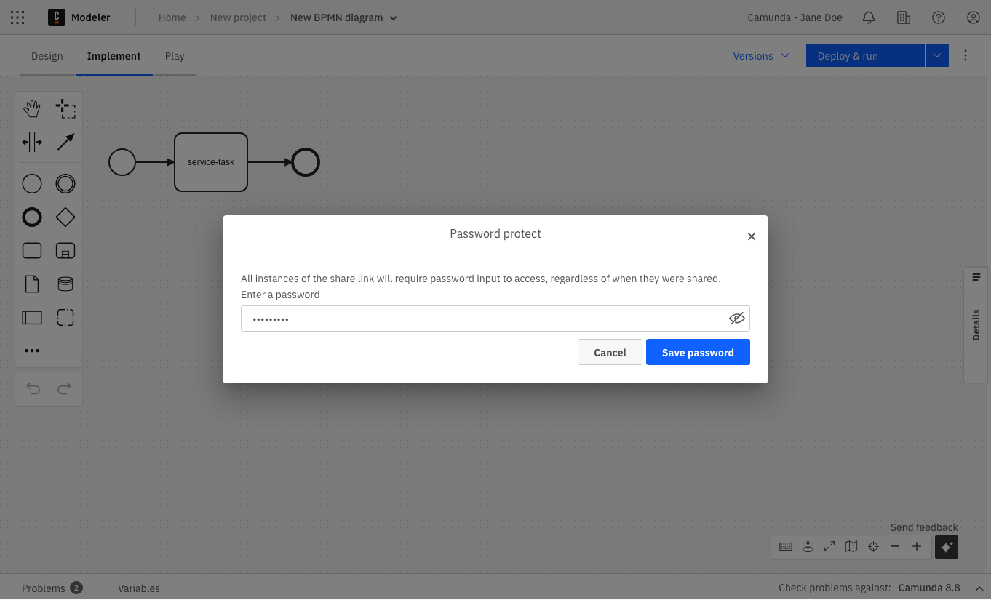Click Save password button
The height and width of the screenshot is (600, 991).
[697, 352]
